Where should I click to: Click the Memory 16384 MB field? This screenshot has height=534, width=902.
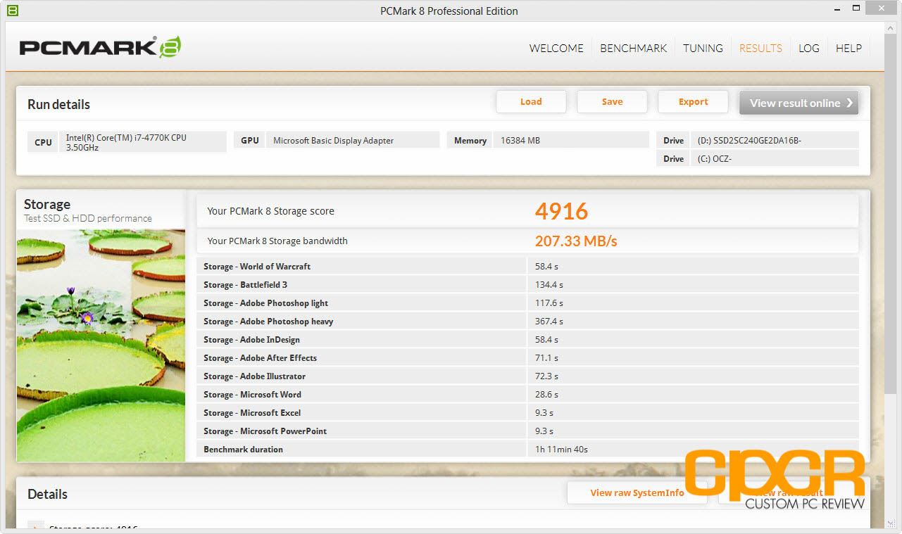click(x=548, y=141)
